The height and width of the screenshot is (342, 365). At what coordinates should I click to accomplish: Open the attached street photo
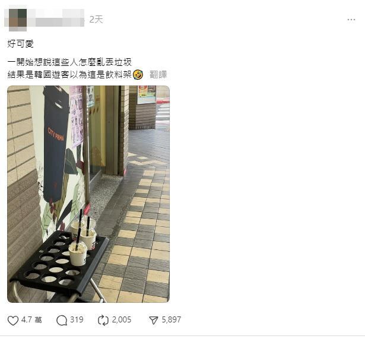tap(88, 194)
